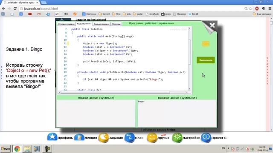This screenshot has height=153, width=273.
Task: Open the Профиль star icon
Action: point(52,137)
